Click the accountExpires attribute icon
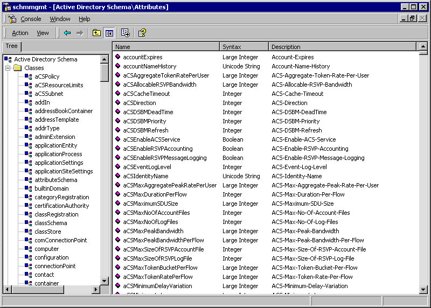 coord(117,57)
